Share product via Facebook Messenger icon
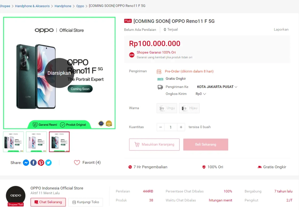 tap(26, 163)
